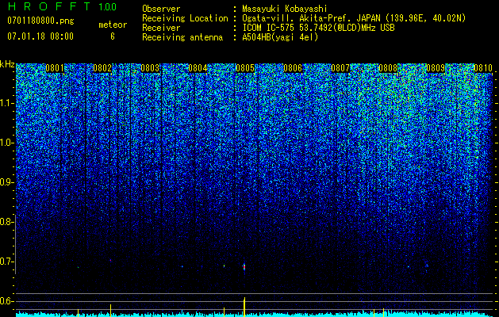The height and width of the screenshot is (317, 499).
Task: Select the 1.1 kHz axis label
Action: (6, 104)
